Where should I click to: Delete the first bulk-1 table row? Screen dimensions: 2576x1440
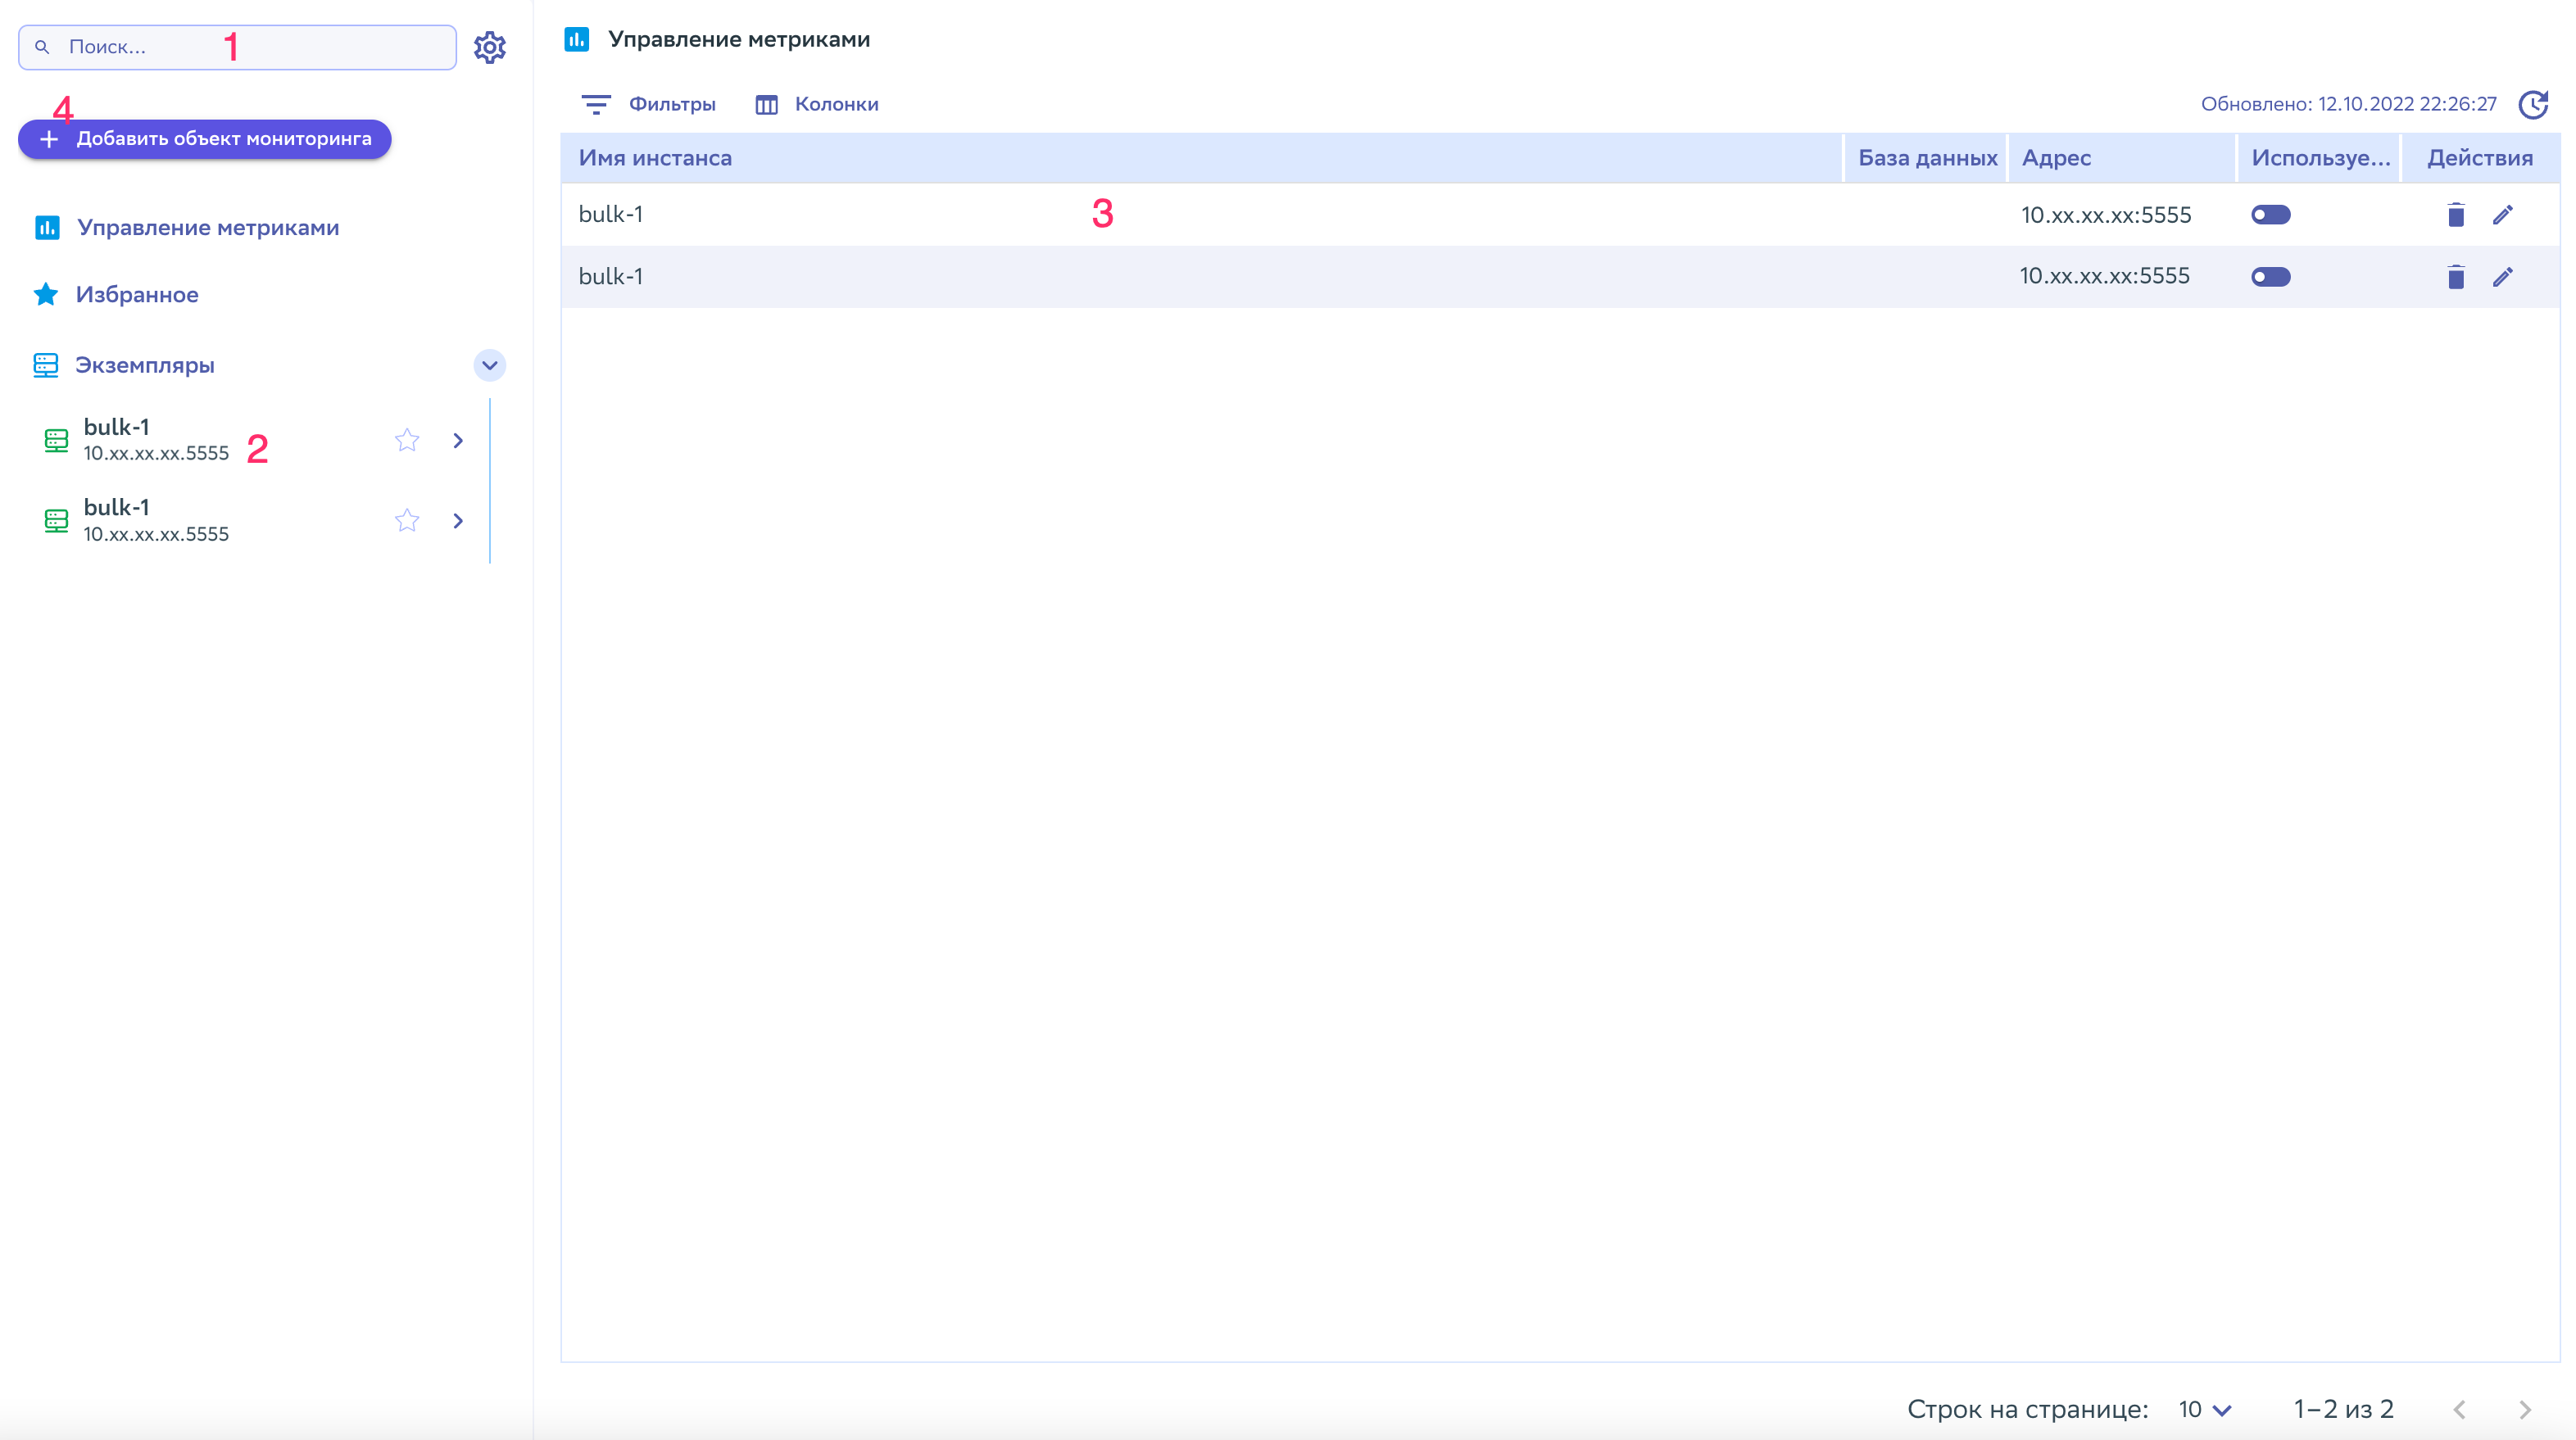(2455, 215)
